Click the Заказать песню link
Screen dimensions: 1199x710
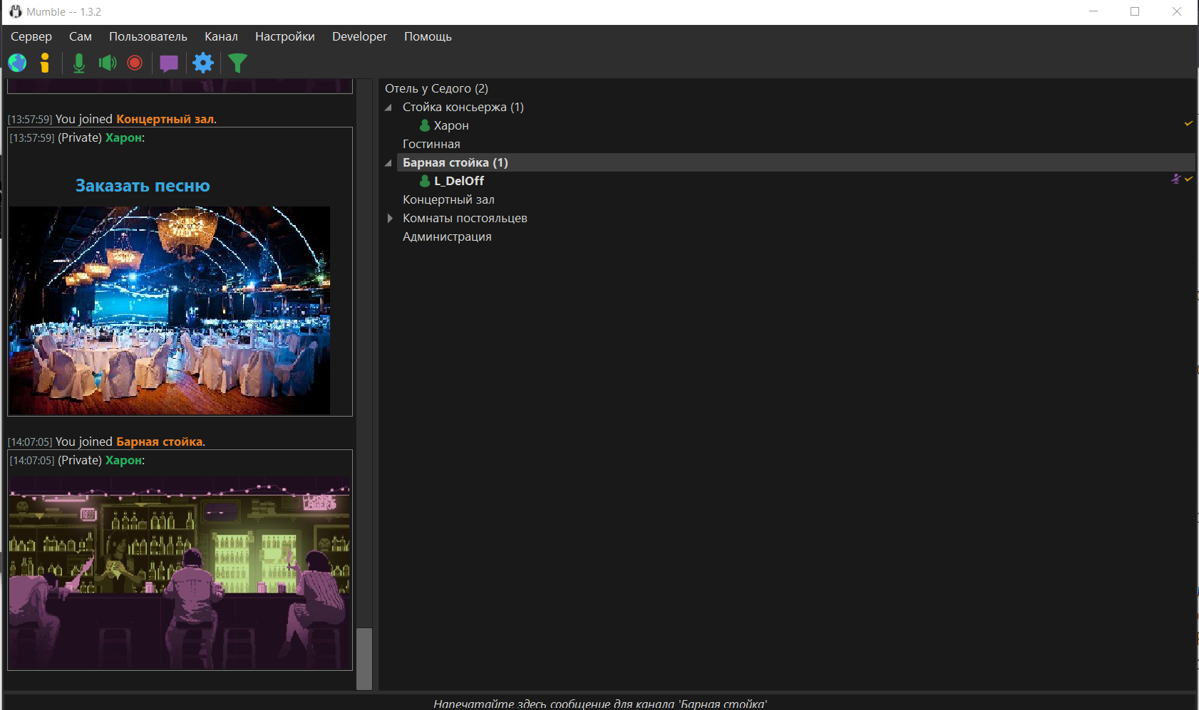143,186
